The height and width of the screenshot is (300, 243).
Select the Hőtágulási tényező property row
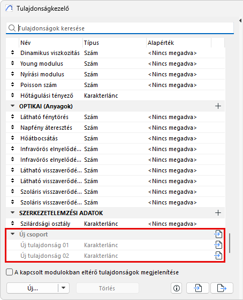[115, 96]
